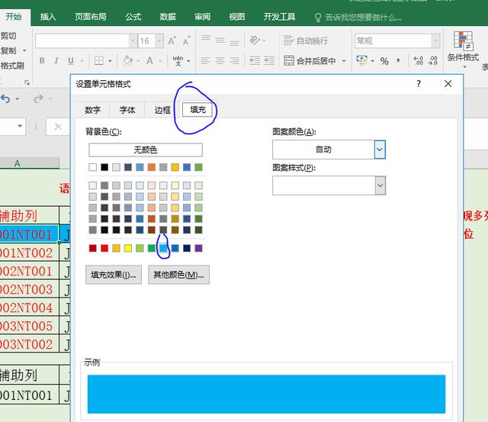The width and height of the screenshot is (488, 422).
Task: Switch to 数字 tab in dialog
Action: tap(93, 110)
